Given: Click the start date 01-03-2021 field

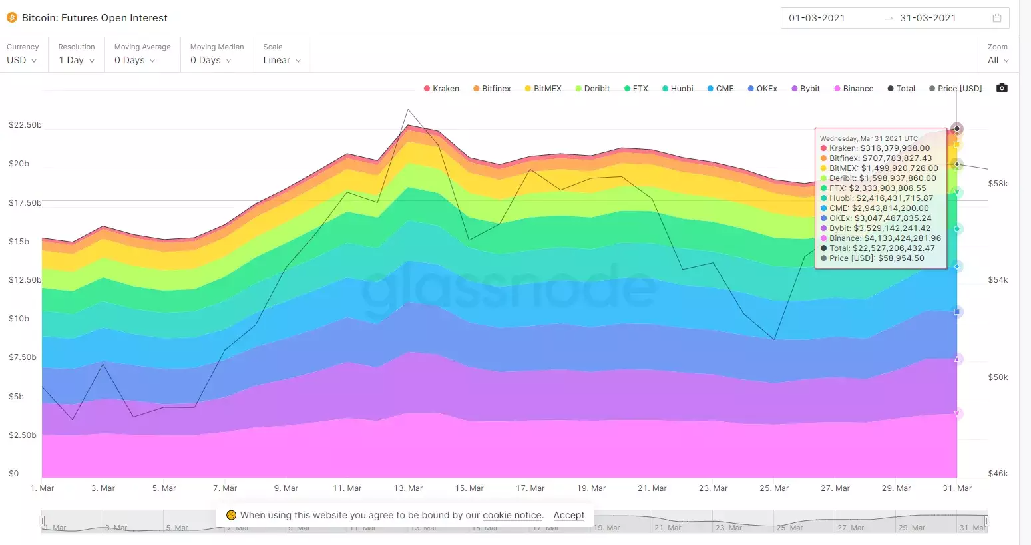Looking at the screenshot, I should click(x=817, y=18).
